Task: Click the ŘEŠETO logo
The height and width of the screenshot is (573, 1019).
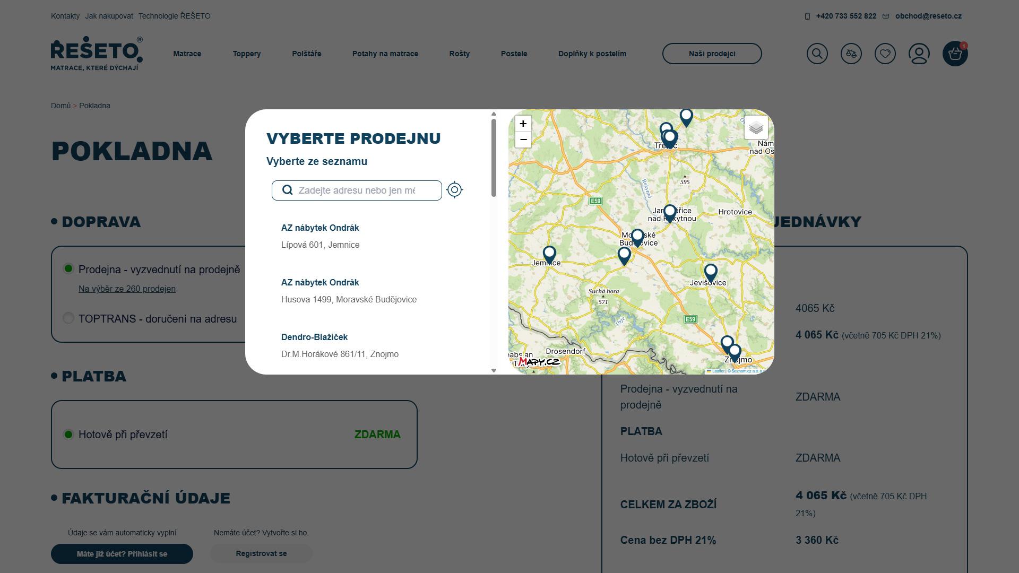Action: pos(97,54)
